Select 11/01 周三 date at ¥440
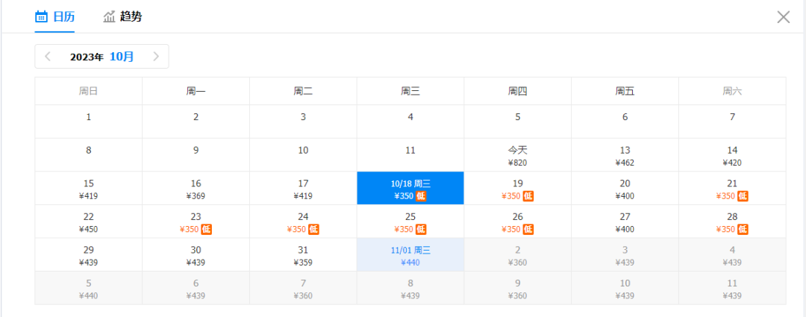 coord(410,255)
